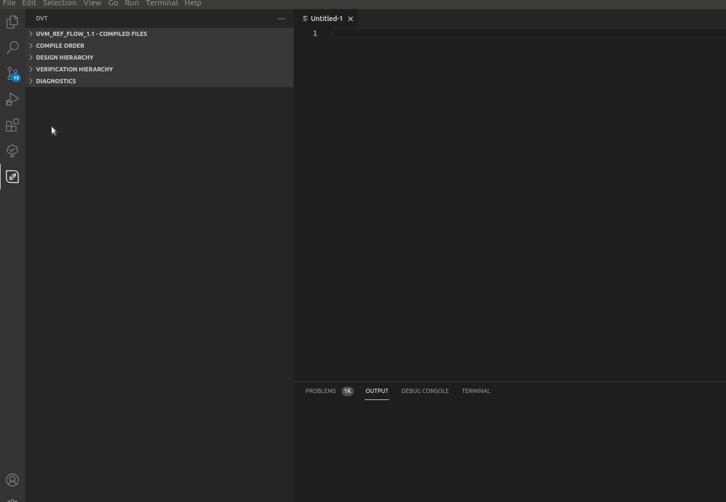726x502 pixels.
Task: Open the PROBLEMS tab with 1K issues
Action: pos(321,391)
